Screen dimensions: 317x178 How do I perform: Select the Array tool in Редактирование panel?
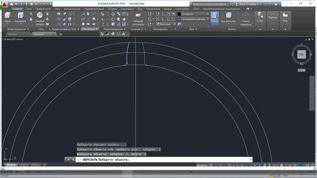click(123, 24)
